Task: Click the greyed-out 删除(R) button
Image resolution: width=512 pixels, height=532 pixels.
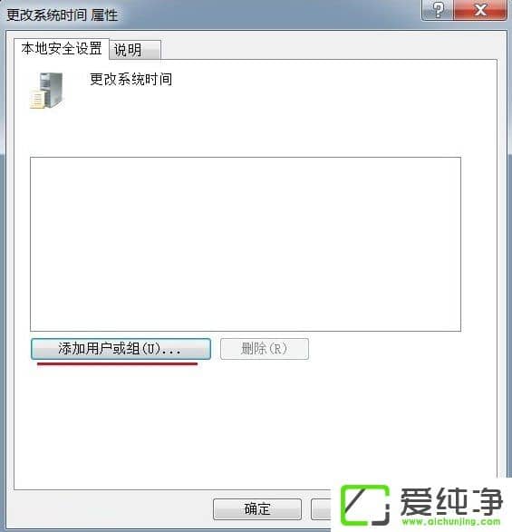Action: [x=265, y=349]
